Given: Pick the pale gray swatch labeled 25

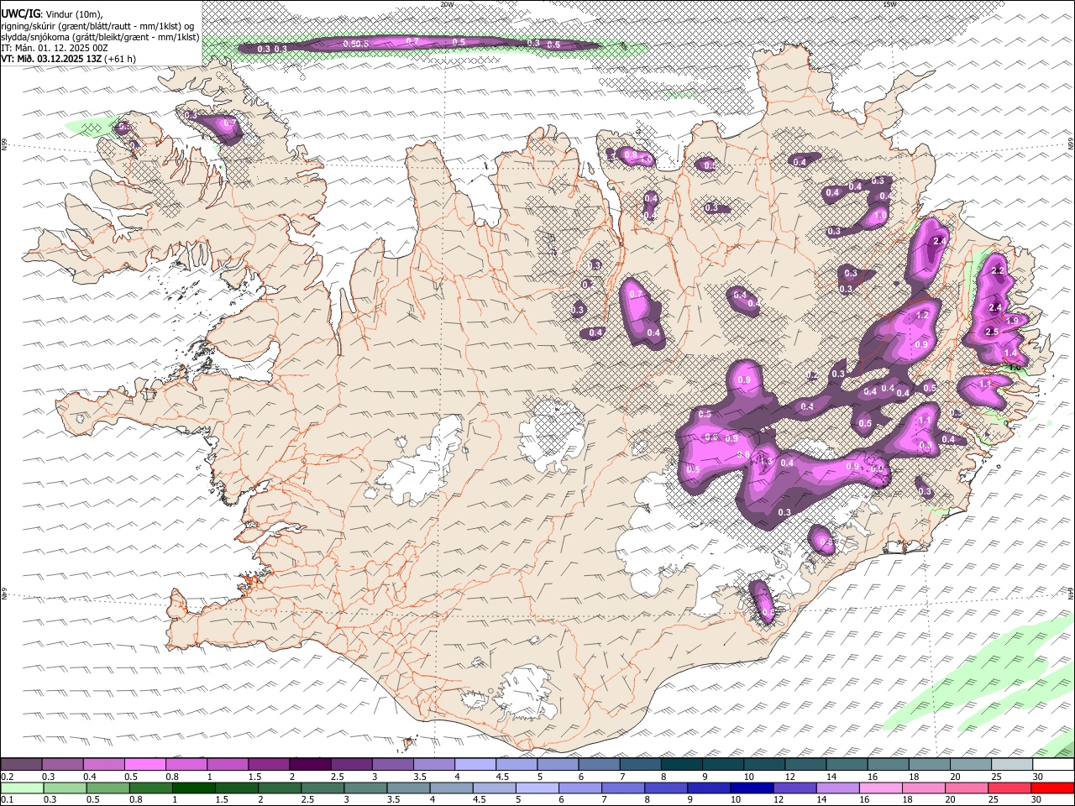Looking at the screenshot, I should coord(1011,764).
